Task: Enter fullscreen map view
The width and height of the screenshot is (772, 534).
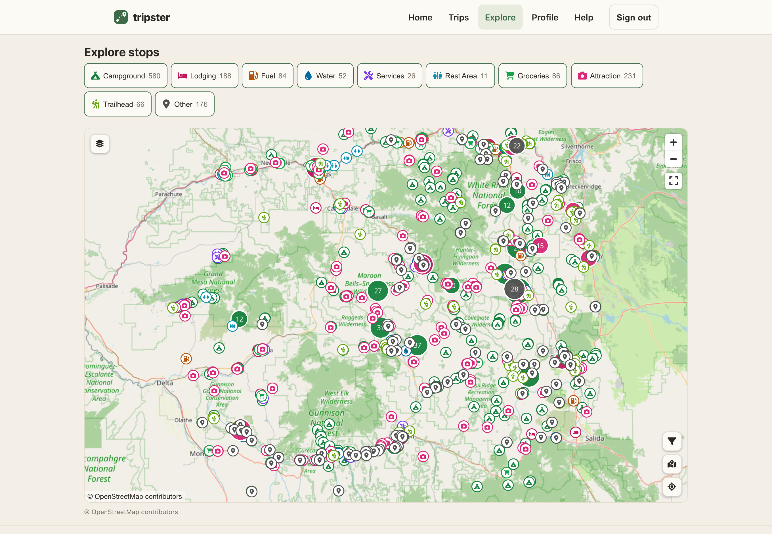Action: tap(673, 181)
